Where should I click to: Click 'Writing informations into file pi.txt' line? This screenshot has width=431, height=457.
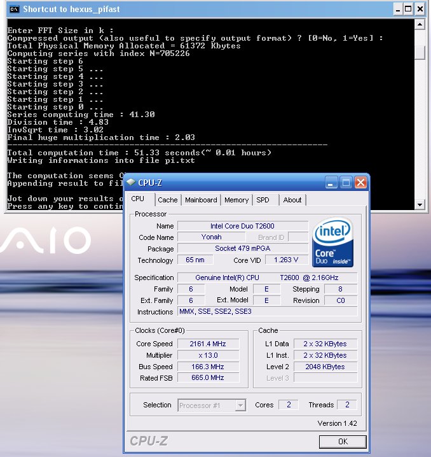click(101, 160)
